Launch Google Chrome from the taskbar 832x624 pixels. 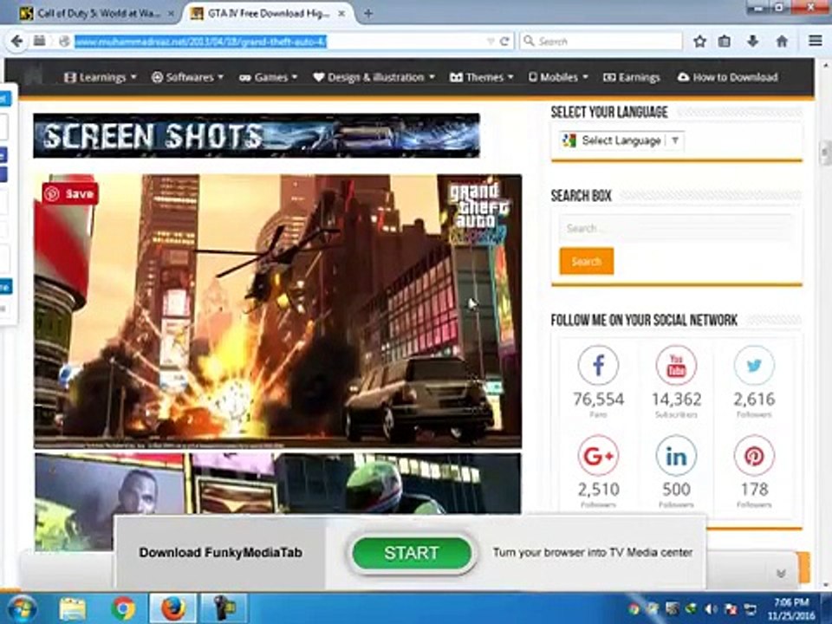click(123, 608)
